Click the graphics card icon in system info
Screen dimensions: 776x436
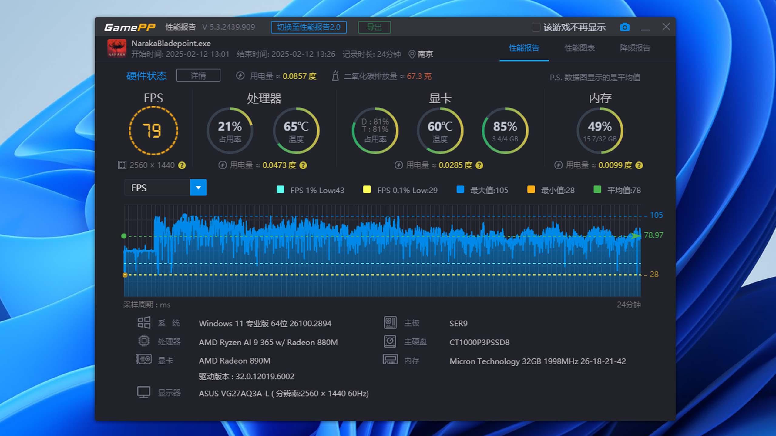click(x=144, y=360)
